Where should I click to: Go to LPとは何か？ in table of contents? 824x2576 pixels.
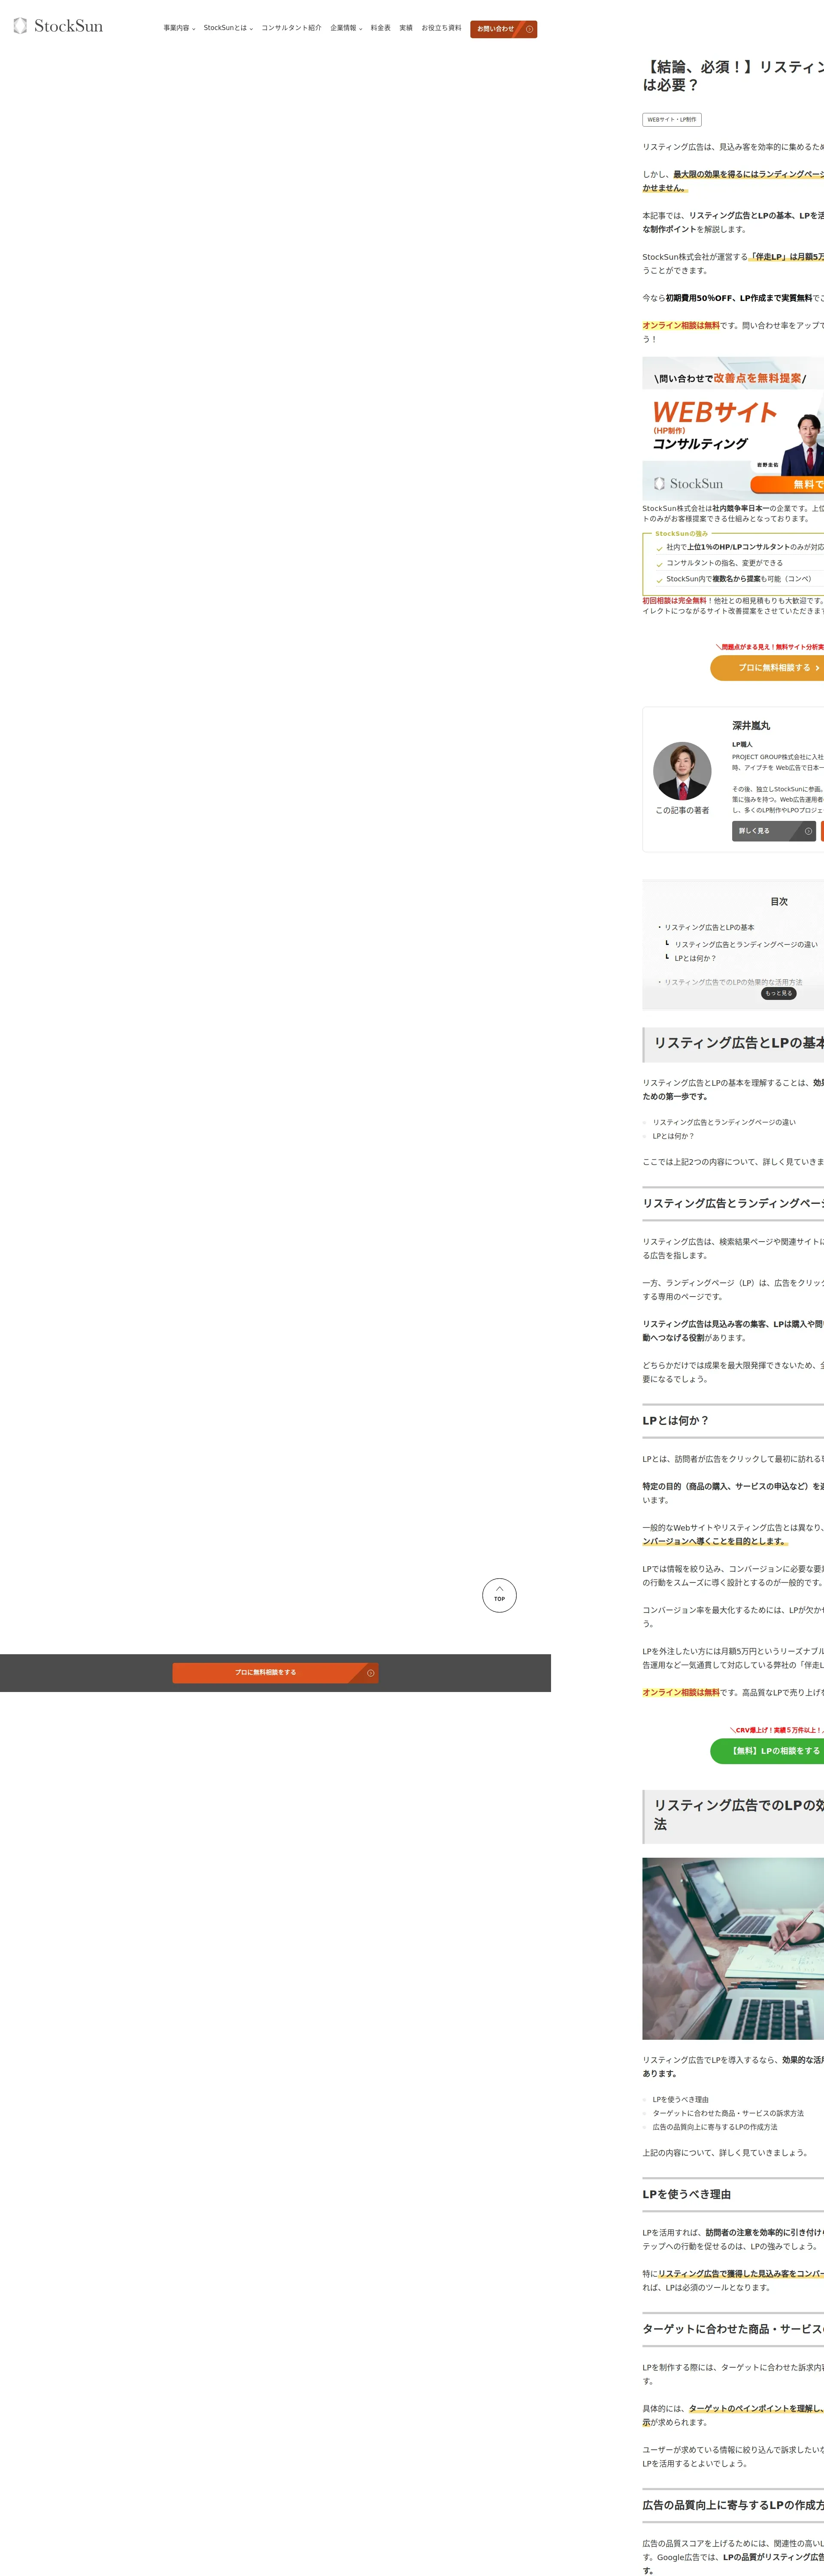pos(695,958)
